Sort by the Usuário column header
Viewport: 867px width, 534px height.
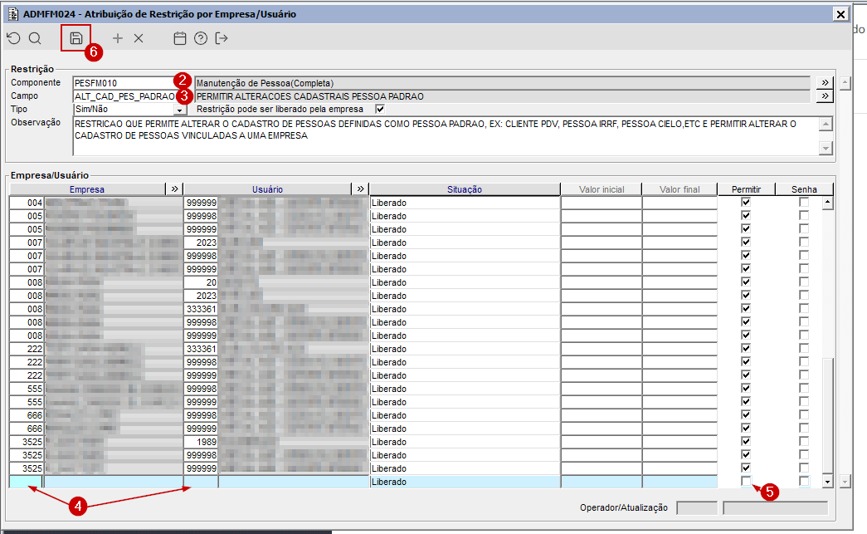pyautogui.click(x=268, y=189)
